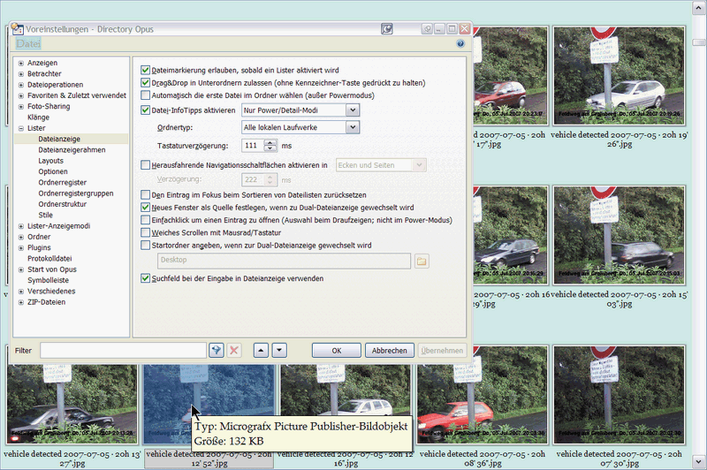Expand the Lister-Anzeigemodi node
The width and height of the screenshot is (707, 470).
[x=21, y=226]
